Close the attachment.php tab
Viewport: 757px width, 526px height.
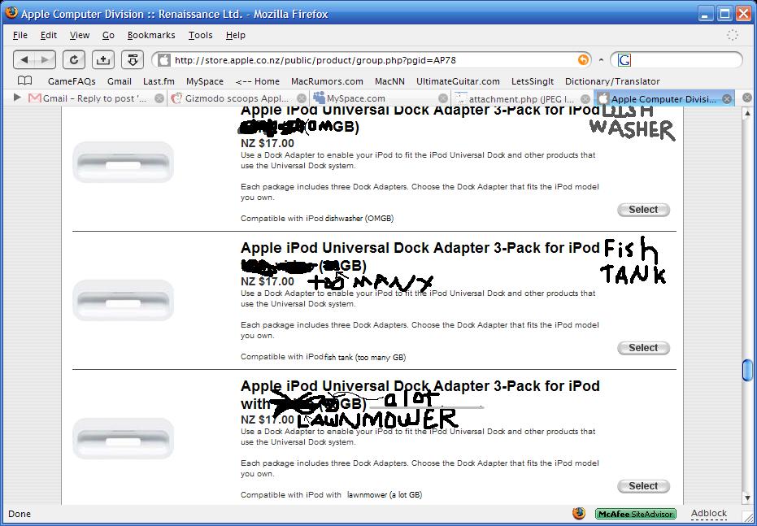click(x=585, y=99)
